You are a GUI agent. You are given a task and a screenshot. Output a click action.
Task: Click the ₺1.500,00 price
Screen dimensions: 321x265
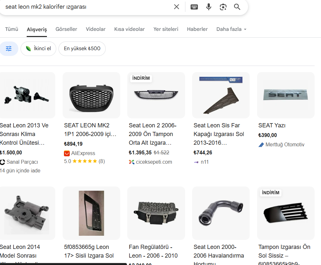tap(11, 153)
